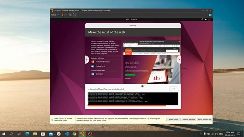
Task: Click the 'Firefox web browser' text
Action: tap(103, 62)
